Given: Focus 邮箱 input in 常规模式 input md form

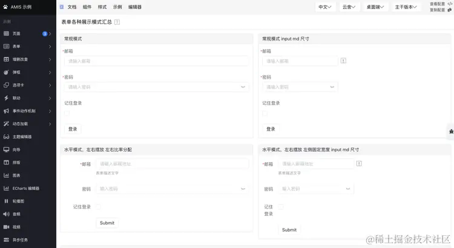Looking at the screenshot, I should click(x=300, y=61).
